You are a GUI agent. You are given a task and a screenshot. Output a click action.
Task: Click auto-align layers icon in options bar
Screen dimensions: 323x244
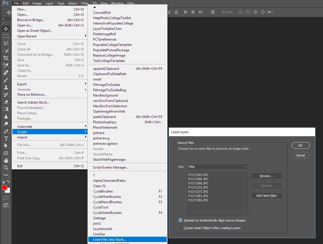213,12
